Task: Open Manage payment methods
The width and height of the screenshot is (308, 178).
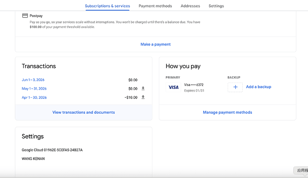Action: click(x=227, y=112)
